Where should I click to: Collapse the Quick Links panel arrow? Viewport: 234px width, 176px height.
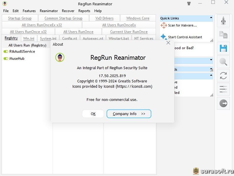211,18
